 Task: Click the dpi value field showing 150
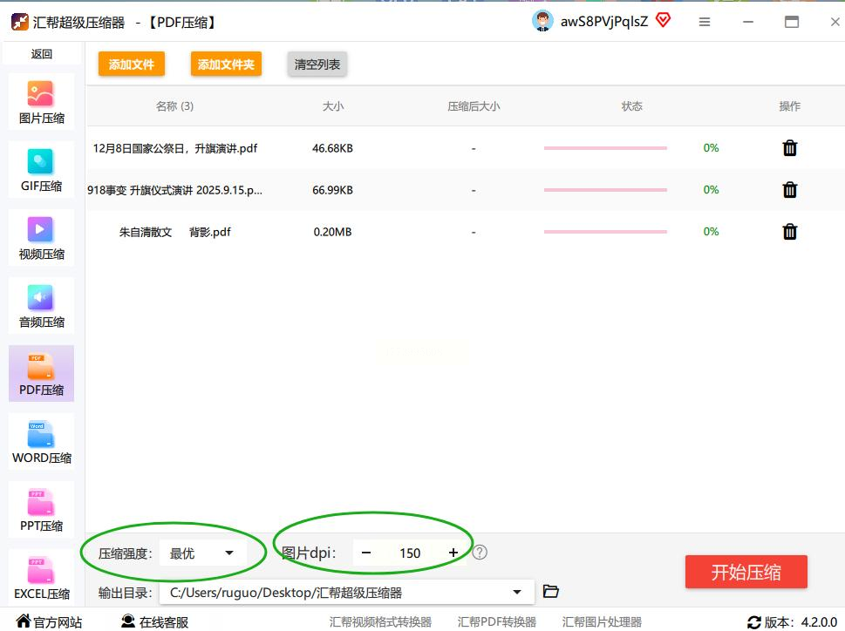click(410, 553)
